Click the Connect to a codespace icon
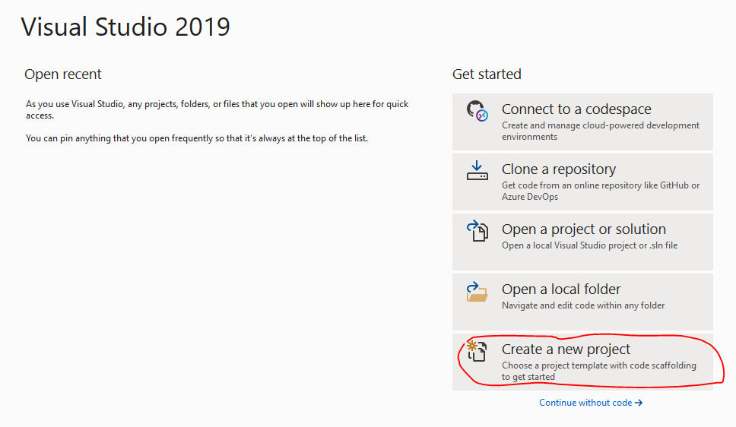The image size is (736, 427). [x=477, y=112]
